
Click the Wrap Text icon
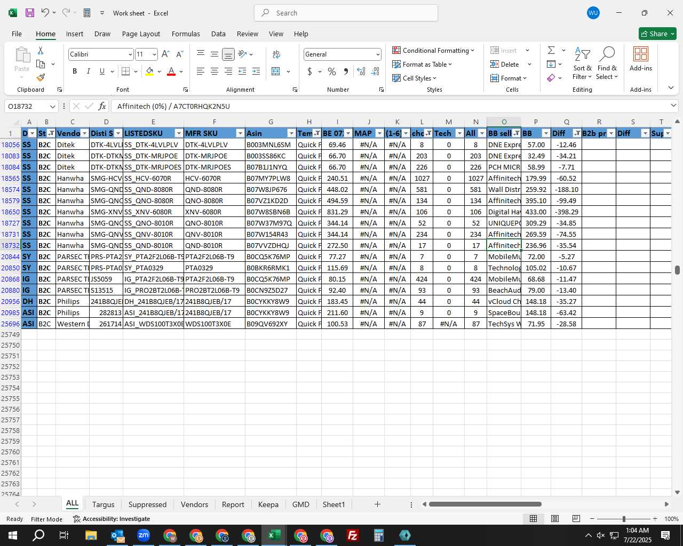[x=276, y=54]
